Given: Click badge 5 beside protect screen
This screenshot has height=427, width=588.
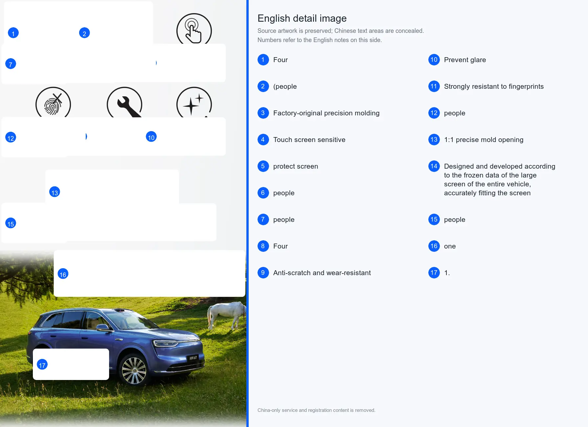Looking at the screenshot, I should [263, 166].
